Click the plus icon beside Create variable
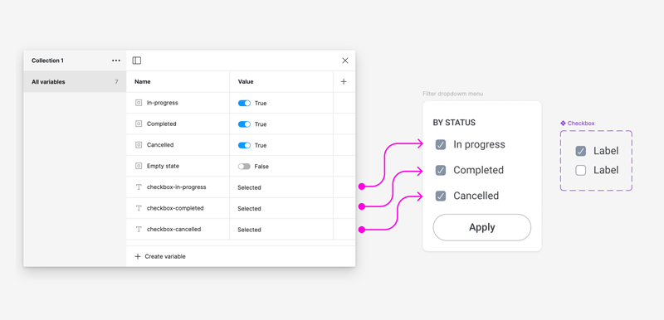This screenshot has height=320, width=664. (x=138, y=256)
